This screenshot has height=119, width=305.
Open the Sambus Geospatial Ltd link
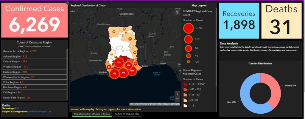[40, 112]
